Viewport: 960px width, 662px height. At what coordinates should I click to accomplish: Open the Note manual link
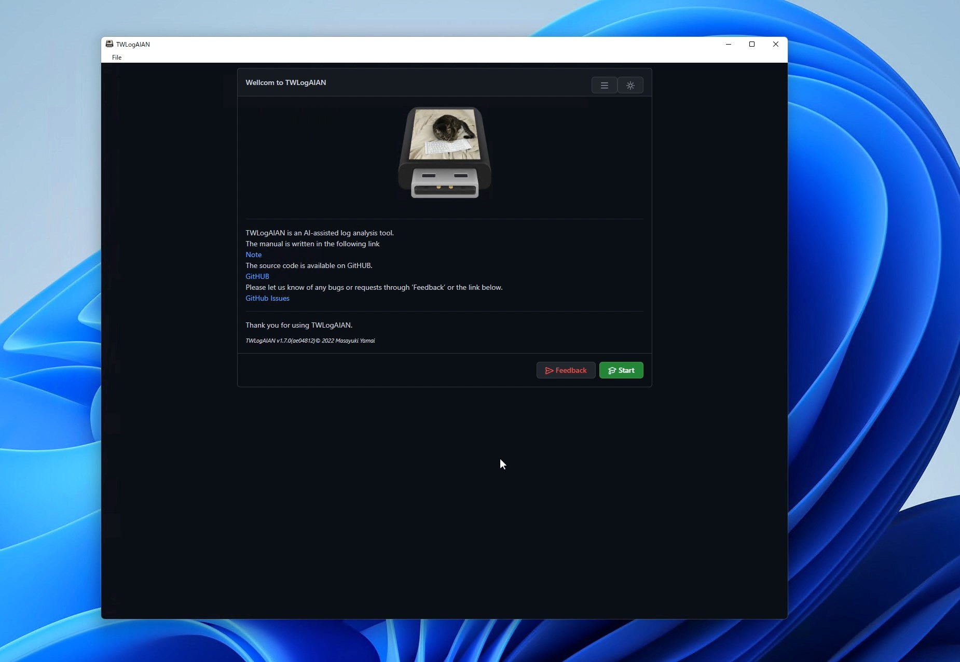(x=253, y=255)
